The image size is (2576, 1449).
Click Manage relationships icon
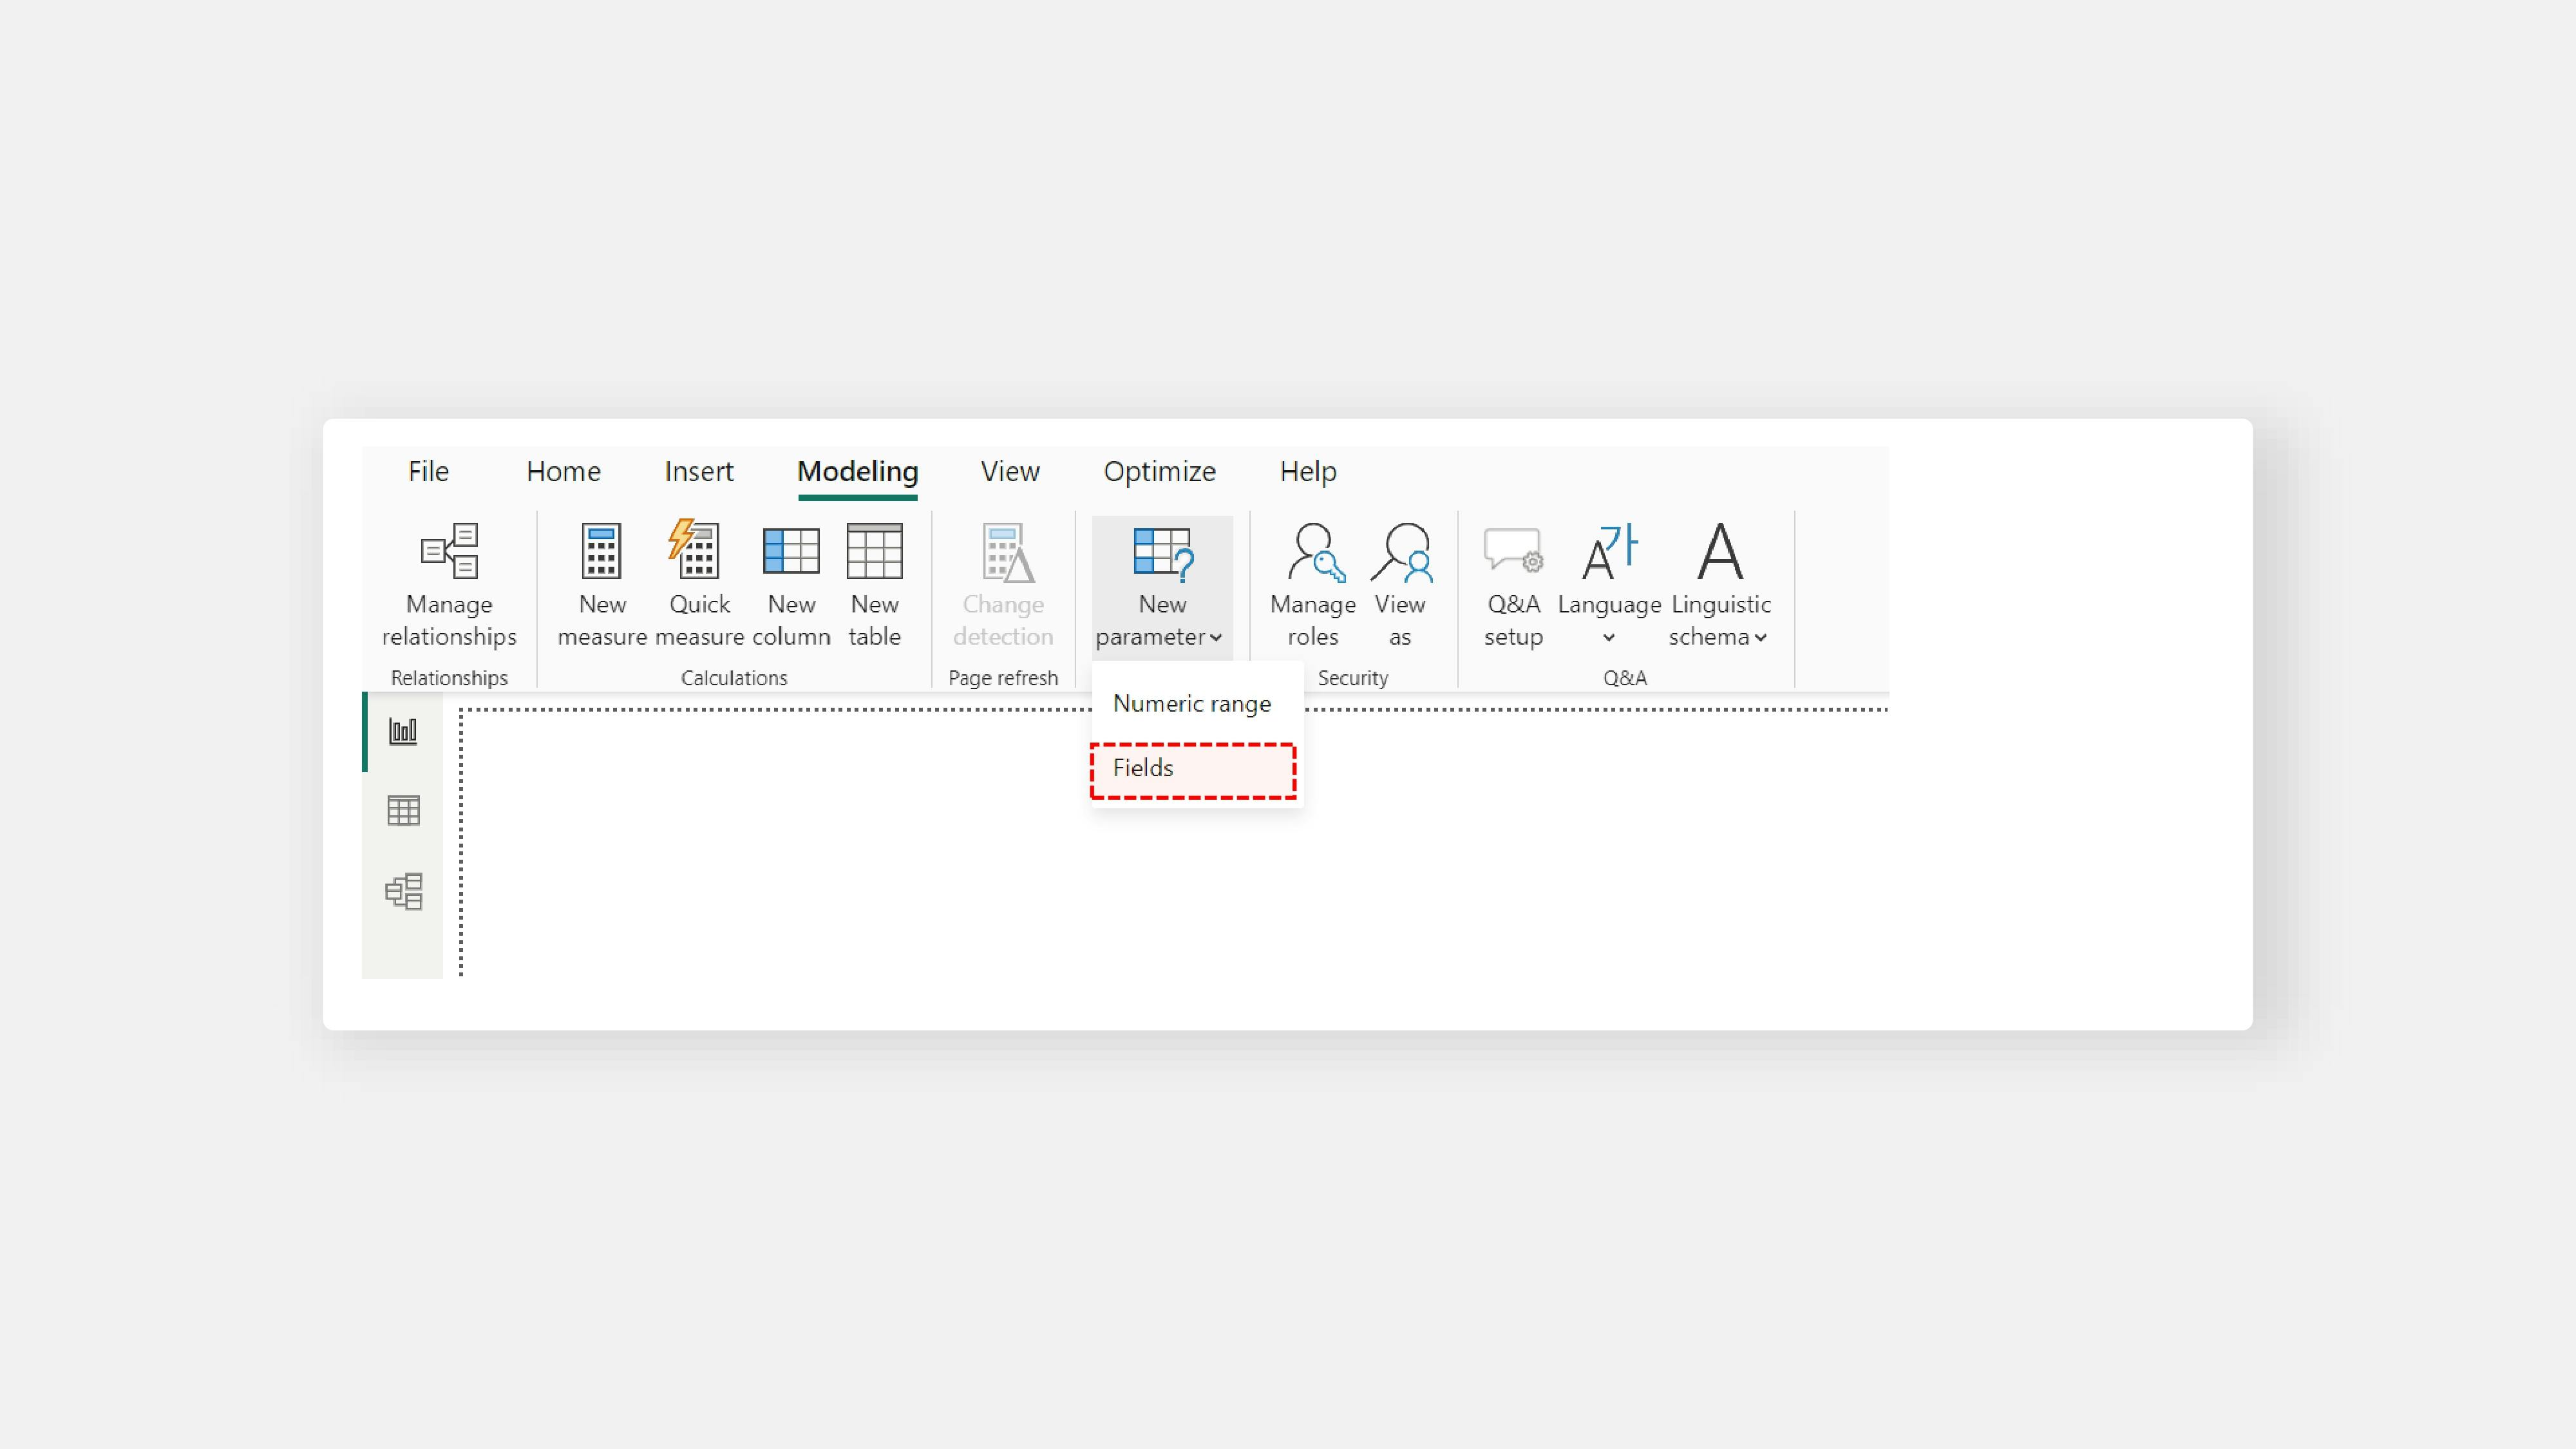449,552
